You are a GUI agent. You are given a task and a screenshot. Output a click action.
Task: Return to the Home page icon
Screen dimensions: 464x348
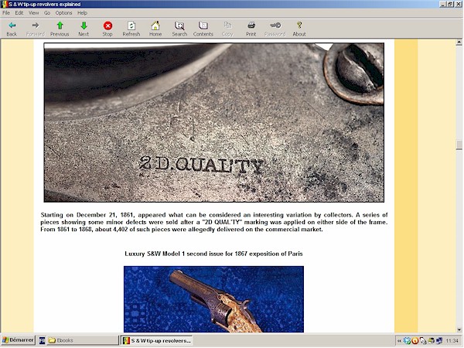pyautogui.click(x=155, y=26)
